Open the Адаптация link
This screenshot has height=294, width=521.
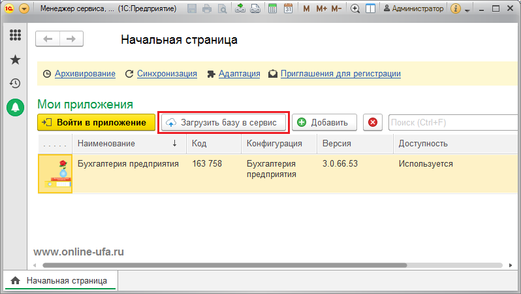pyautogui.click(x=239, y=73)
